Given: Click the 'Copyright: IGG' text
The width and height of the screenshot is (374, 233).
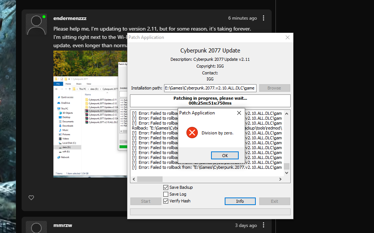Looking at the screenshot, I should tap(210, 66).
